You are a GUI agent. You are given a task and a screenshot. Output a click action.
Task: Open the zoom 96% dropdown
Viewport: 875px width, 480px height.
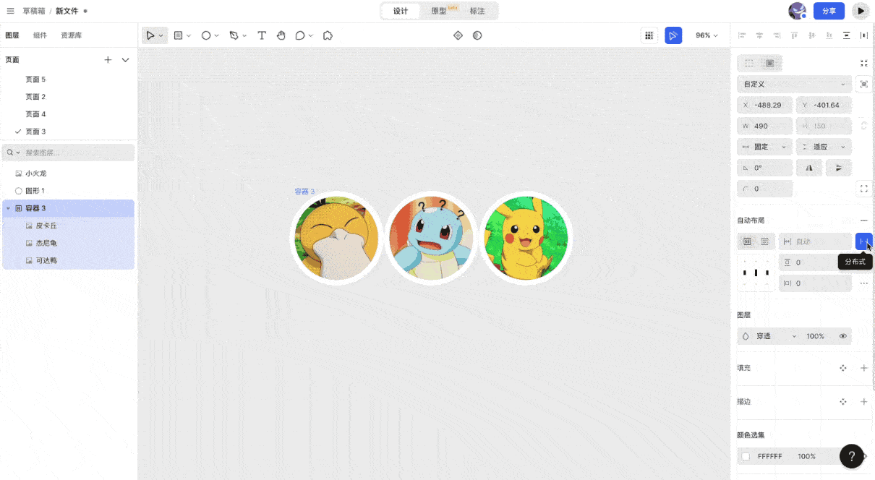707,35
